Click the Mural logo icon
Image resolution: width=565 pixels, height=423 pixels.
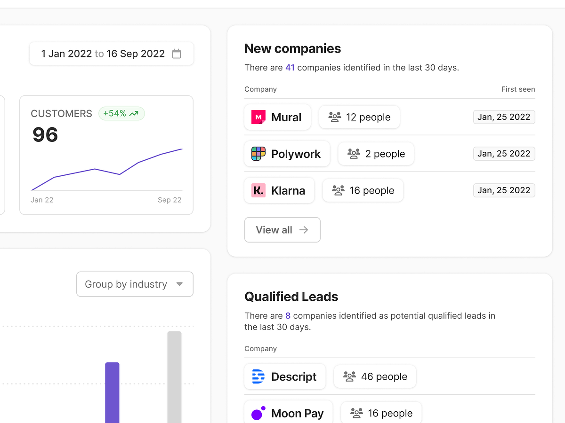tap(258, 117)
